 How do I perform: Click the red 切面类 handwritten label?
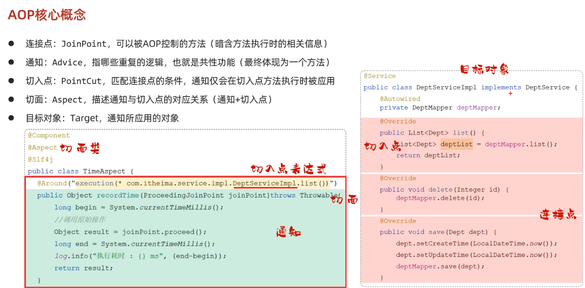(x=80, y=149)
